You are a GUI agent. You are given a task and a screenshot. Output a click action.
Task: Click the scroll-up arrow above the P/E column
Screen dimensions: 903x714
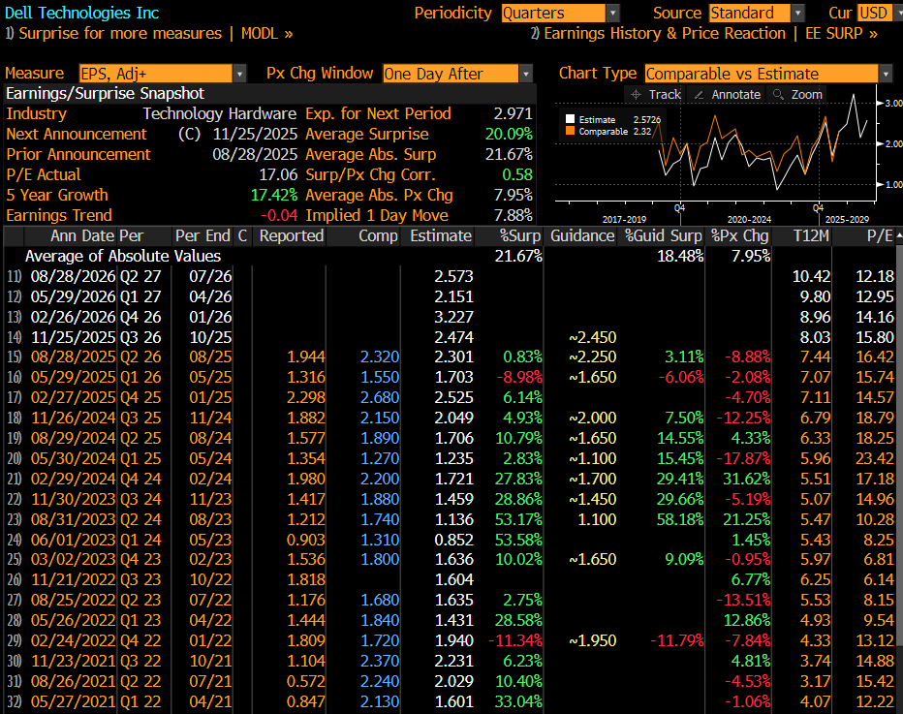click(897, 235)
